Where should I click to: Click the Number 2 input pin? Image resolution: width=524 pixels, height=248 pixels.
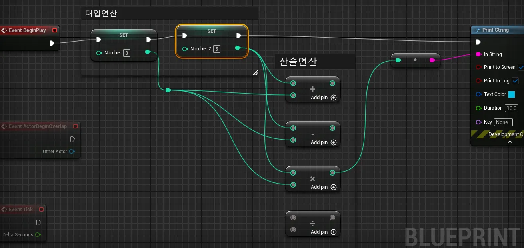point(185,49)
